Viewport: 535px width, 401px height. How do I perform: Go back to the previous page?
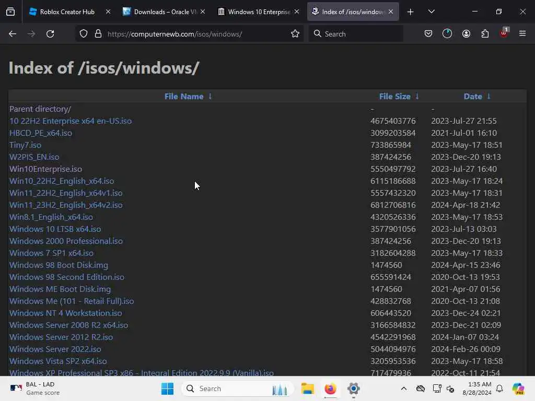(13, 34)
